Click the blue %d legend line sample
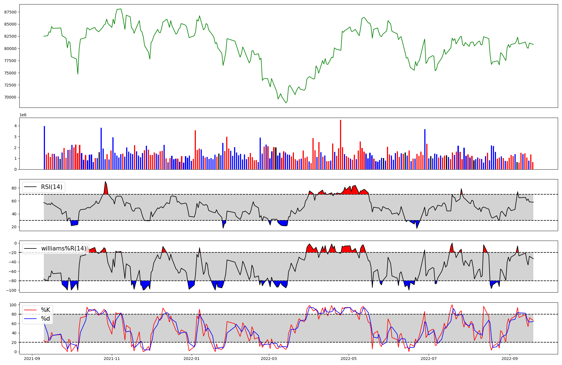This screenshot has width=562, height=365. pyautogui.click(x=31, y=319)
